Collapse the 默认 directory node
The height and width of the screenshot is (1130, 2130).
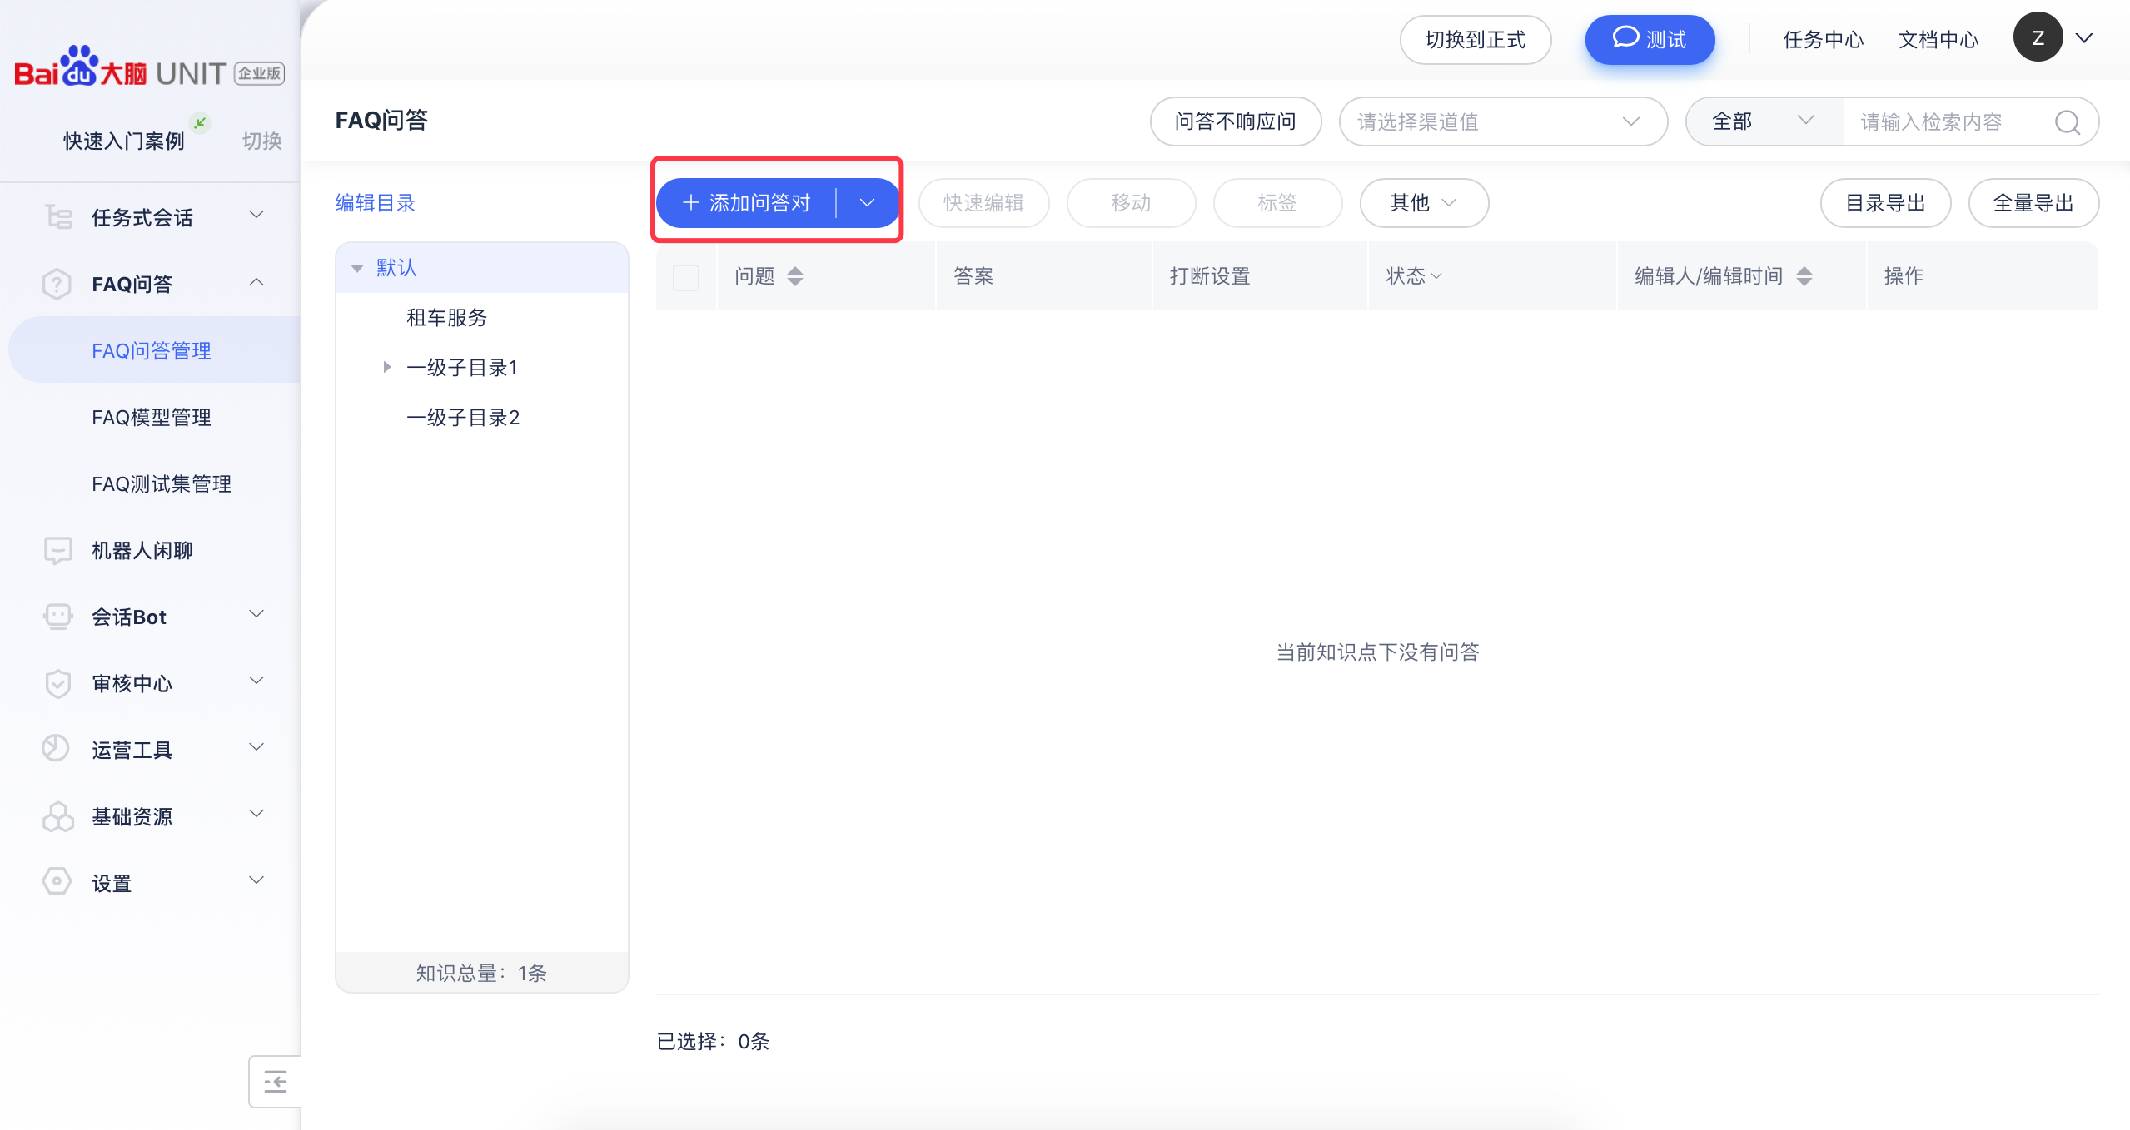pyautogui.click(x=357, y=268)
